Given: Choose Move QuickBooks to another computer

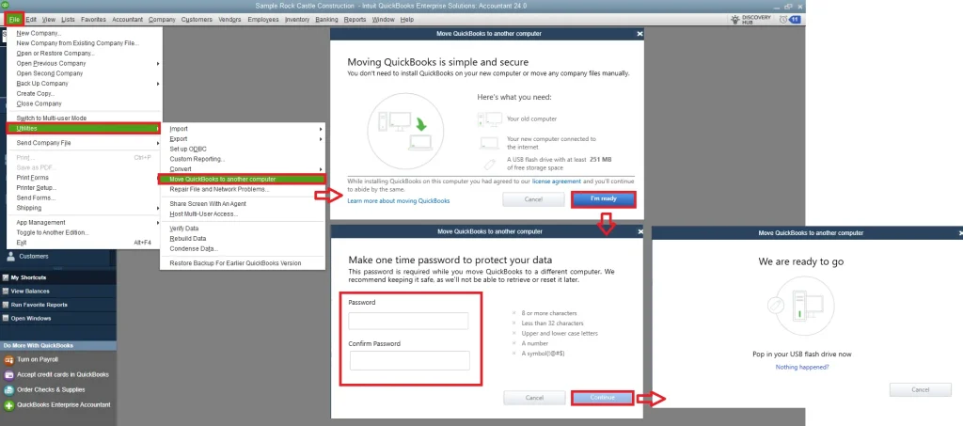Looking at the screenshot, I should point(242,180).
